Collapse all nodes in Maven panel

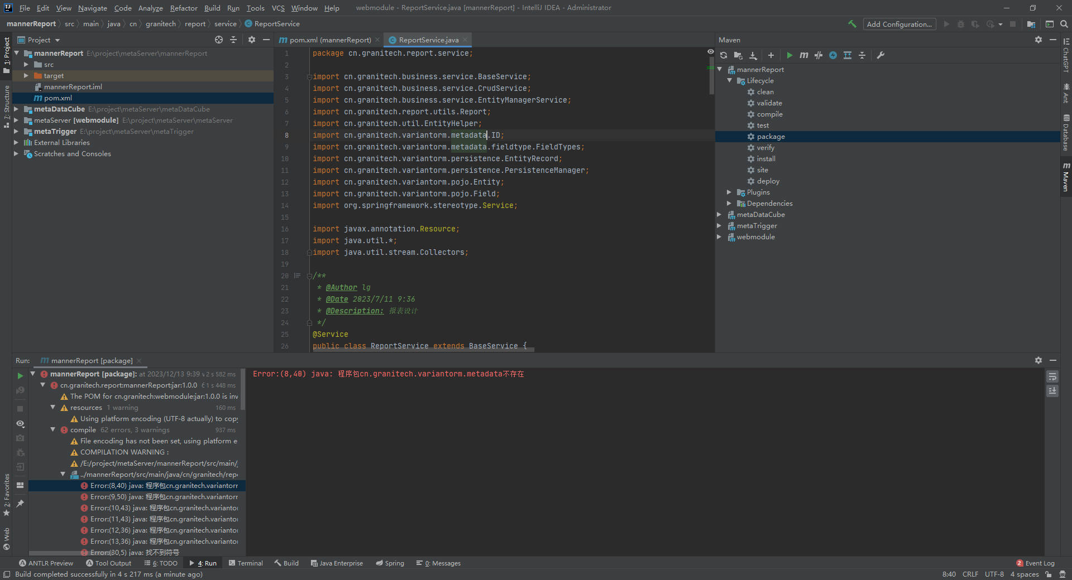point(862,55)
